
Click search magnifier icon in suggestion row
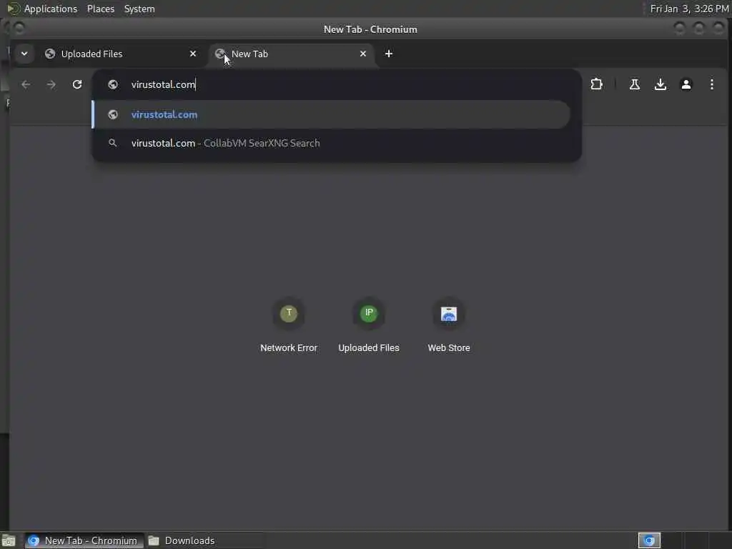click(x=112, y=143)
